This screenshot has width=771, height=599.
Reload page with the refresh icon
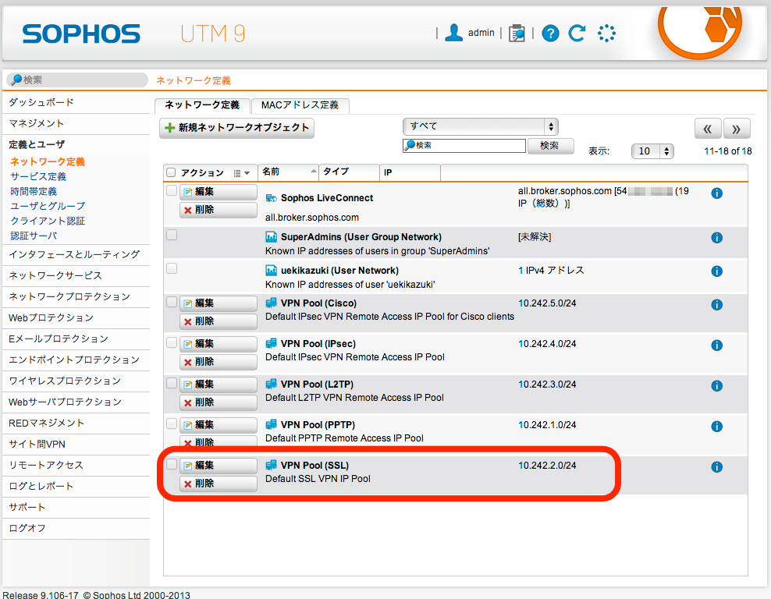click(x=577, y=33)
